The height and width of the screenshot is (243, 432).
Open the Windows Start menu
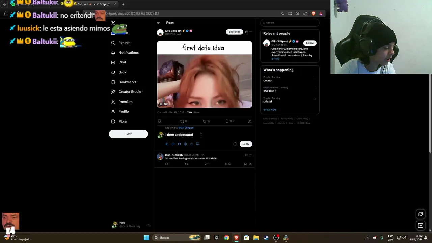[x=146, y=238]
